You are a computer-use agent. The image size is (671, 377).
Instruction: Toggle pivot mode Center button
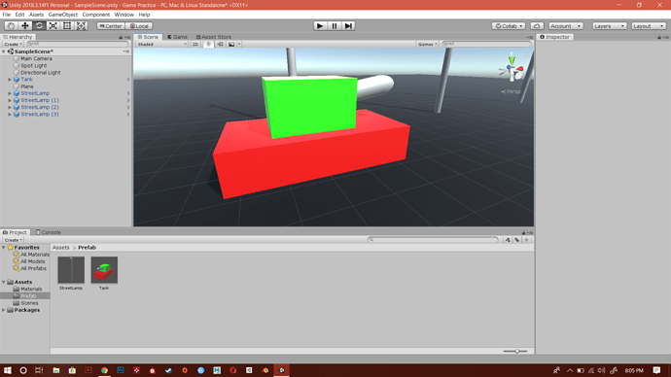click(x=111, y=26)
